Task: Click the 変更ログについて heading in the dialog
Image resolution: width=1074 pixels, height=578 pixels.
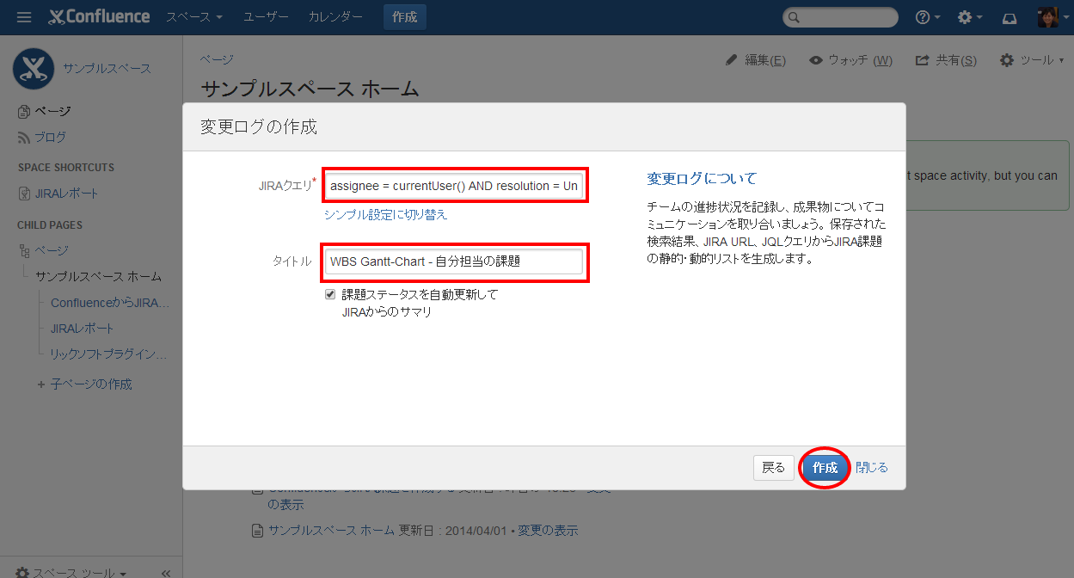Action: coord(702,179)
